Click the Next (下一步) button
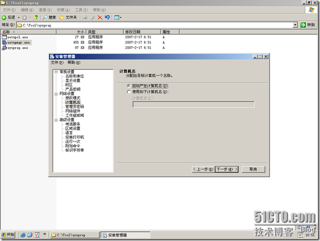The width and height of the screenshot is (320, 241). (227, 169)
